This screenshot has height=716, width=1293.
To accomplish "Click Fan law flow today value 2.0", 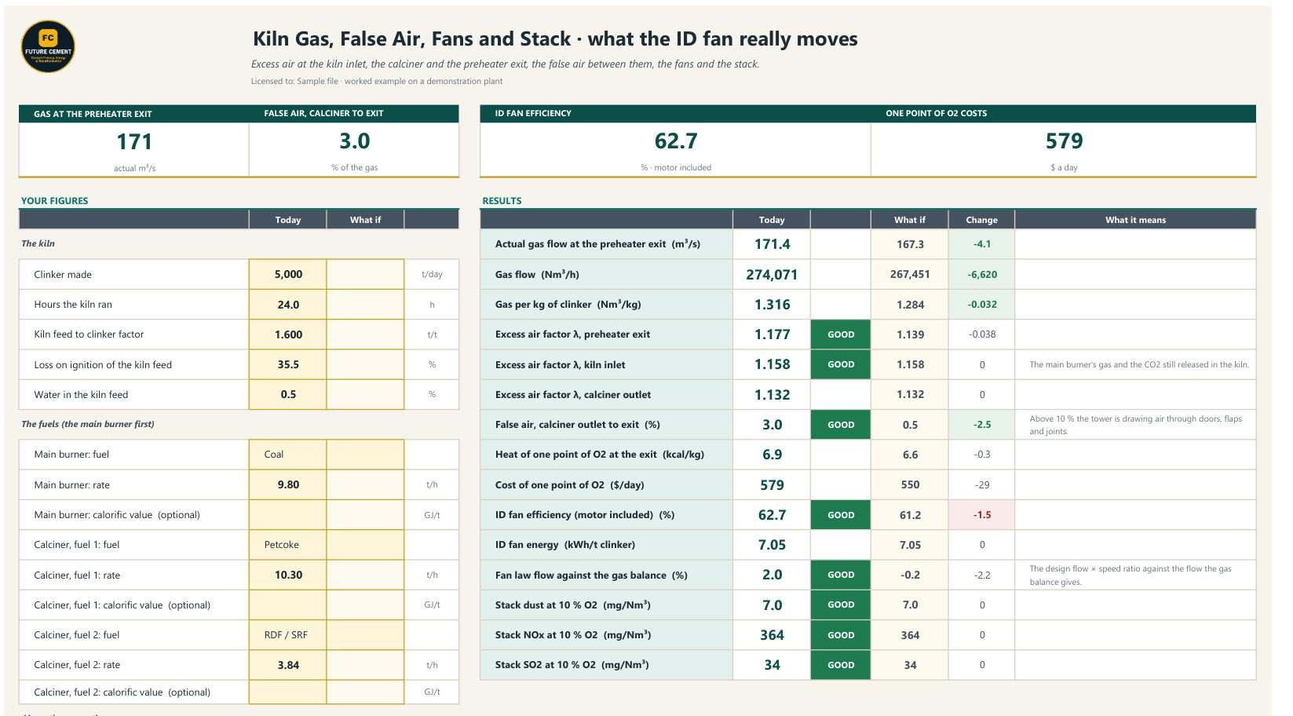I will (x=772, y=575).
